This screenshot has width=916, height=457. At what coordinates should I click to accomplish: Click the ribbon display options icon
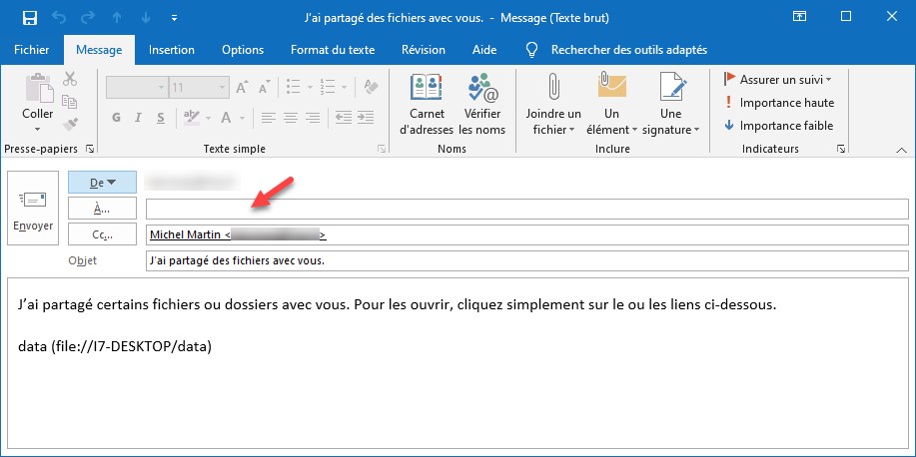(800, 16)
